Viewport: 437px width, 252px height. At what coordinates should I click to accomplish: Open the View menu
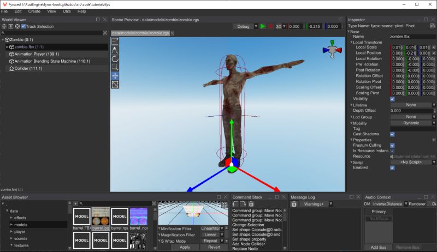(x=51, y=11)
